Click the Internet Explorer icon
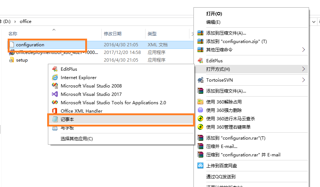 pyautogui.click(x=55, y=77)
